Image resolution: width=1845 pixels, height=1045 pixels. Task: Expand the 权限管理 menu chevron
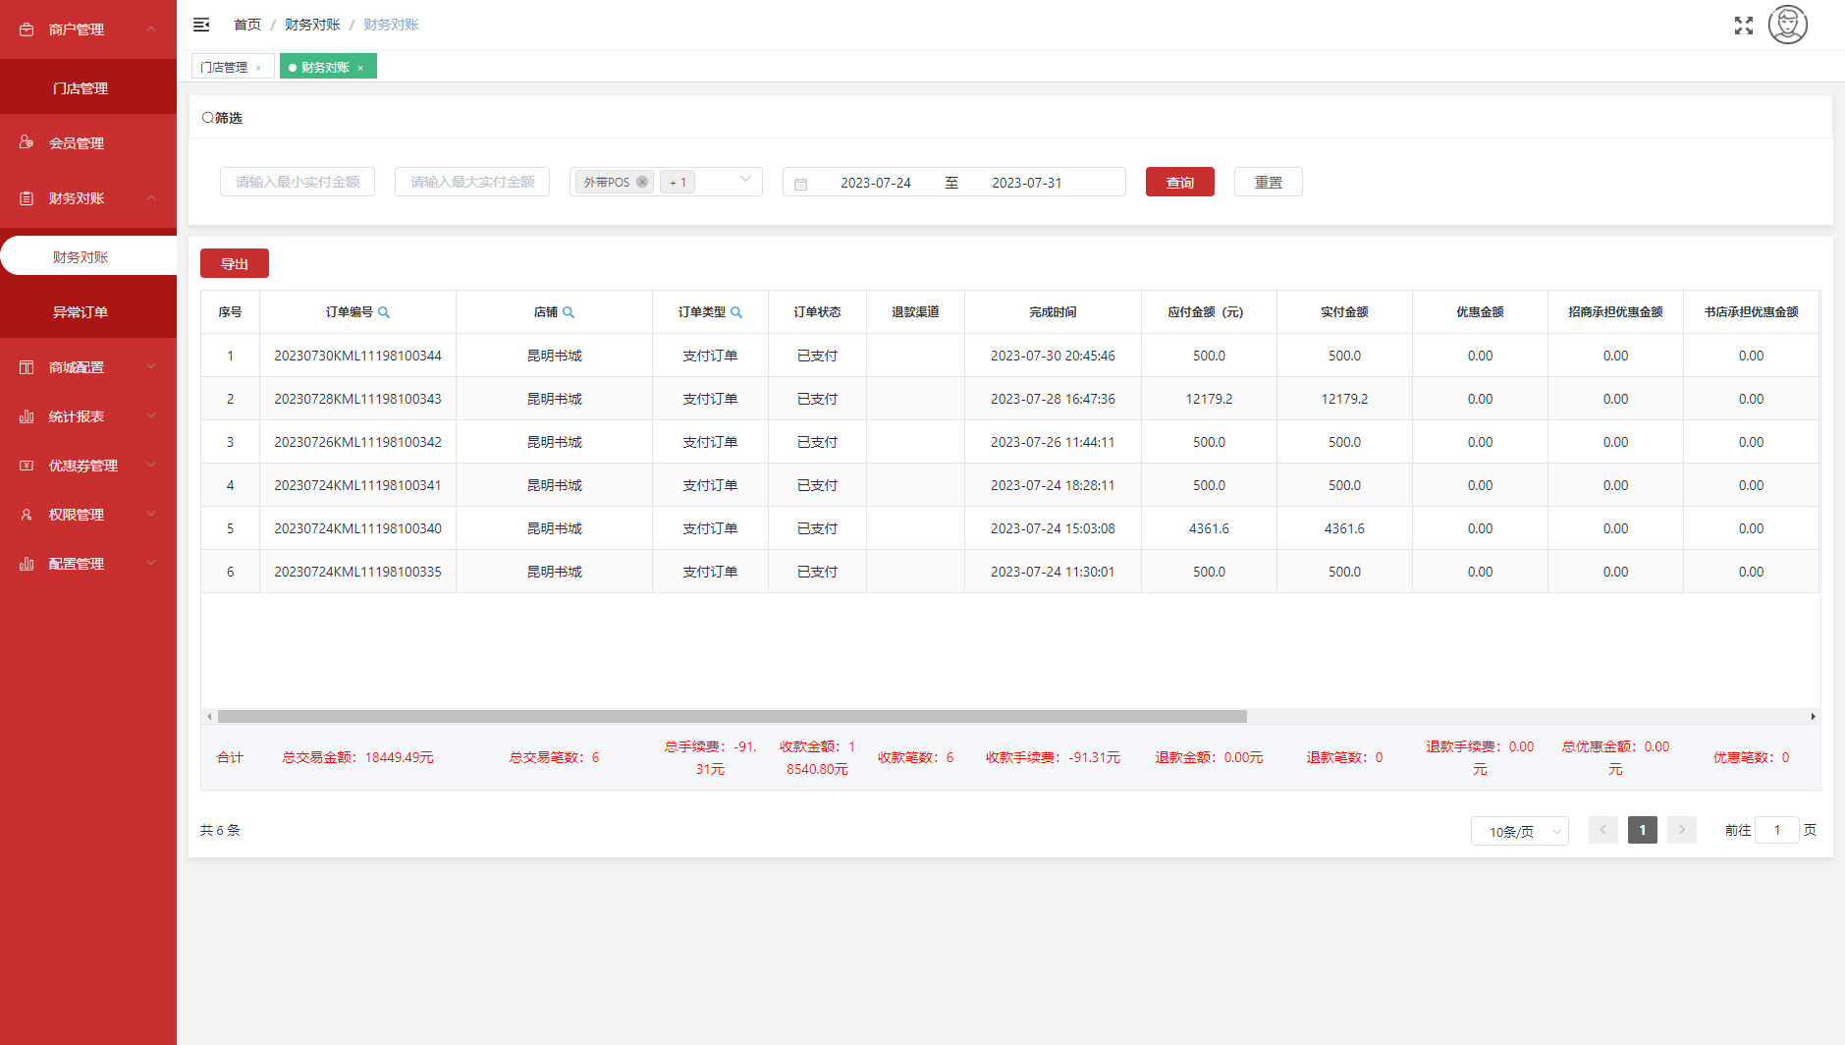151,514
